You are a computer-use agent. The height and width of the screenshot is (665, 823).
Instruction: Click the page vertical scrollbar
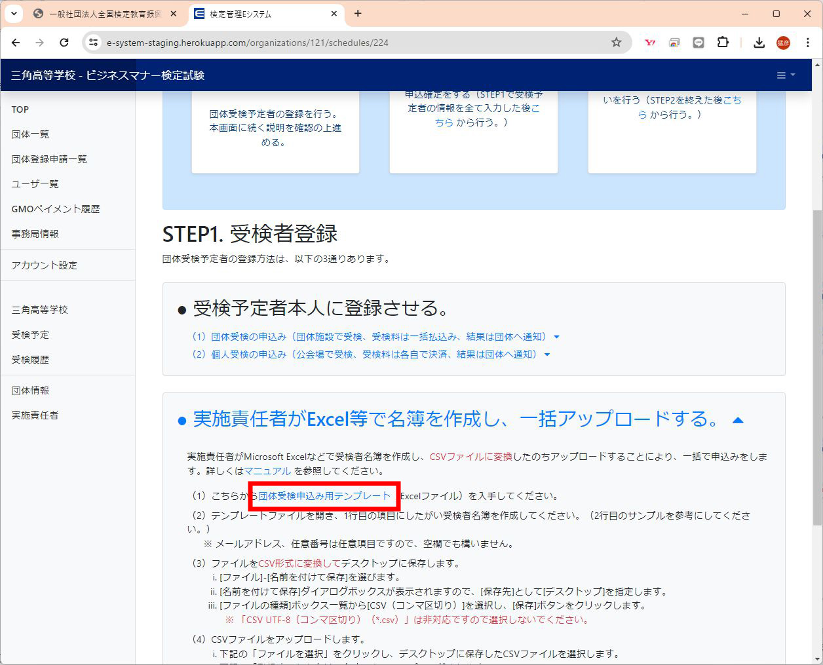(x=817, y=367)
